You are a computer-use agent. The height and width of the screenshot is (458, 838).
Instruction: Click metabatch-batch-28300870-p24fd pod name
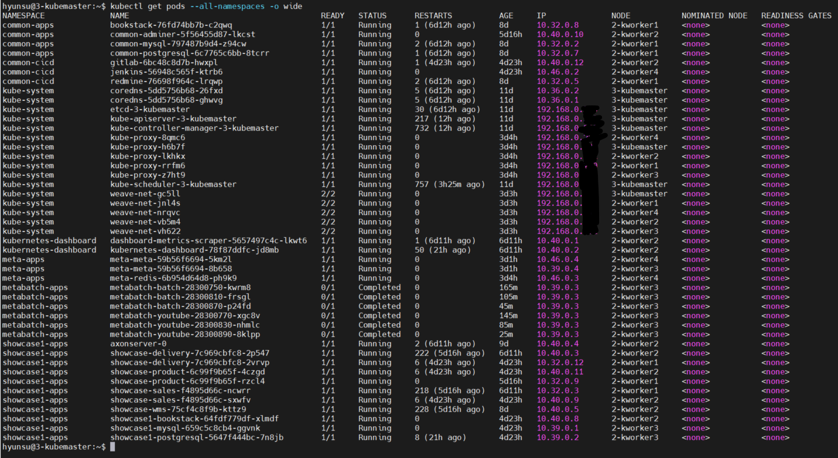(180, 306)
